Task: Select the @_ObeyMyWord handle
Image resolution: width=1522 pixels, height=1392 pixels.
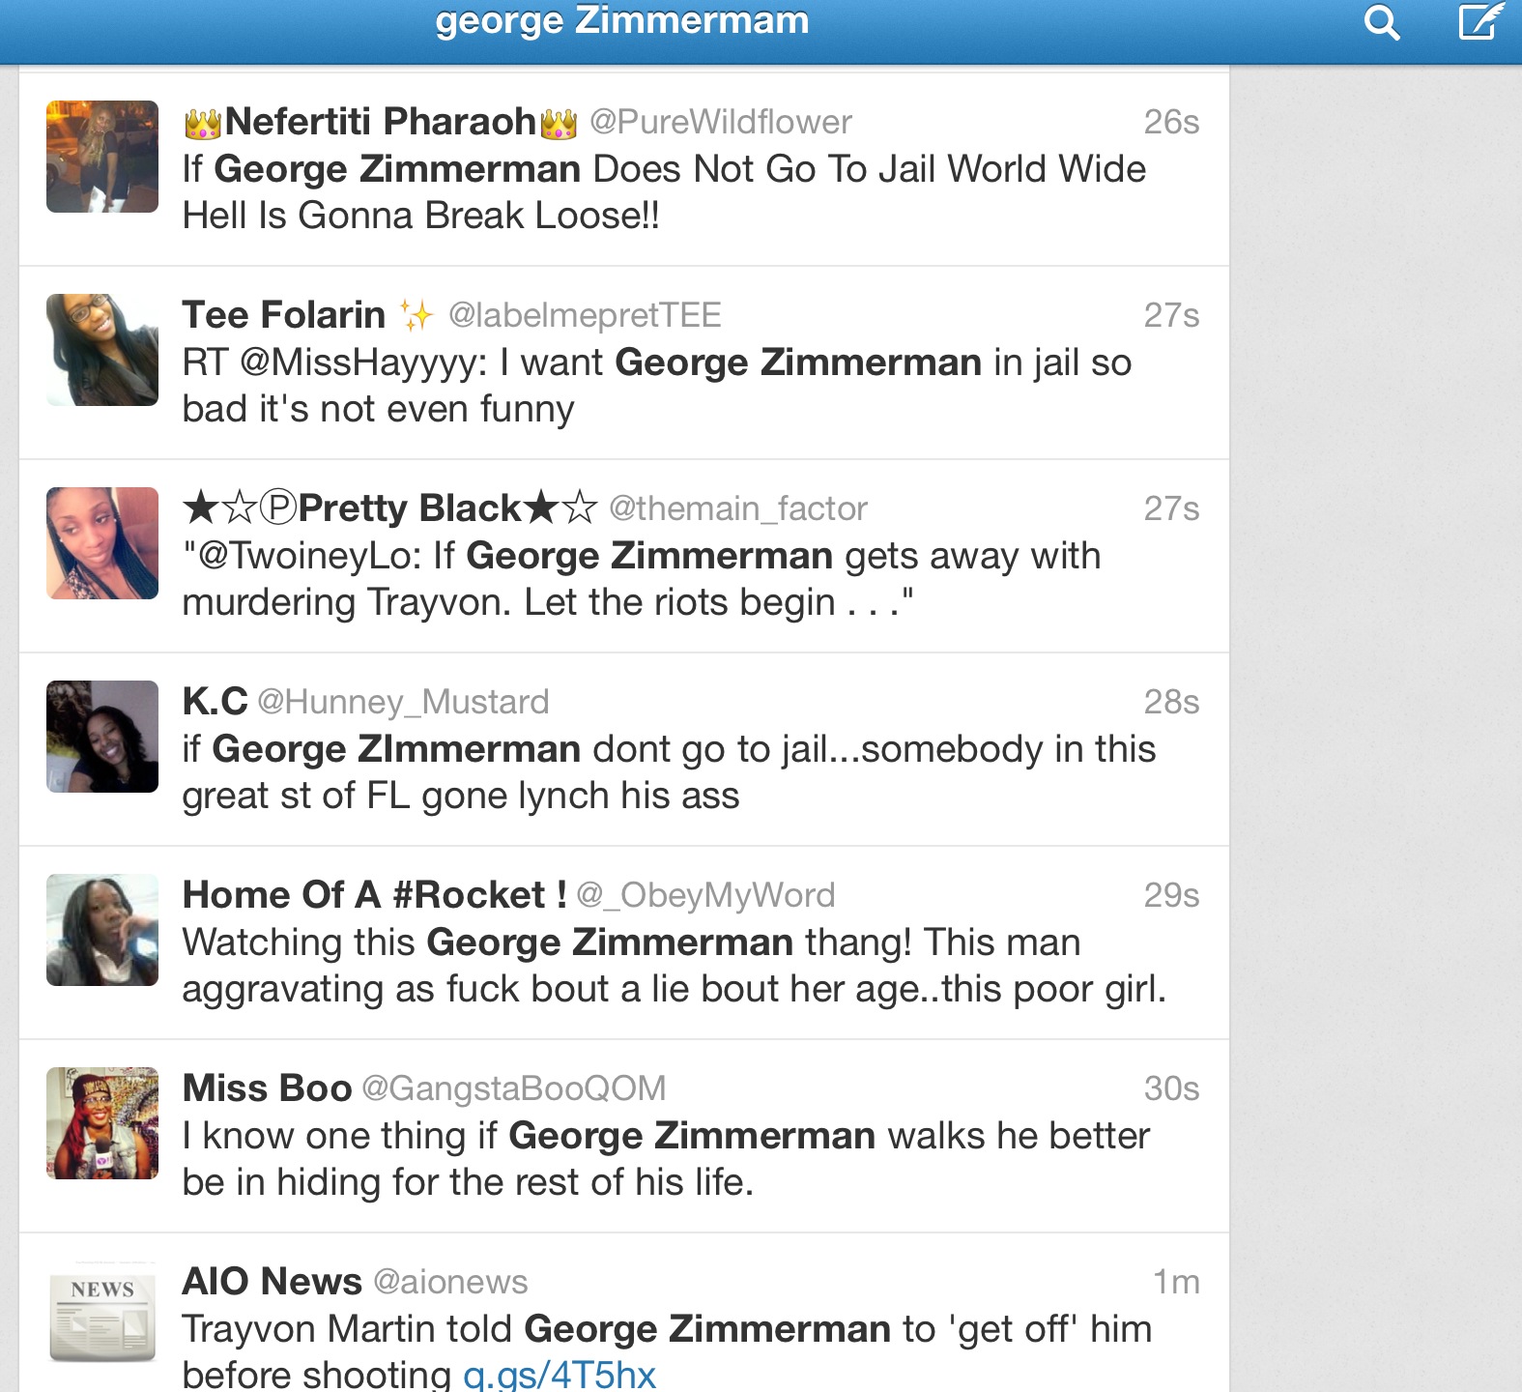Action: coord(705,895)
